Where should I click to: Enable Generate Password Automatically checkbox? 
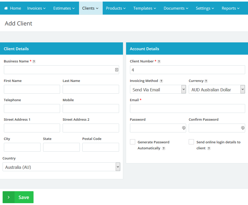tap(133, 142)
